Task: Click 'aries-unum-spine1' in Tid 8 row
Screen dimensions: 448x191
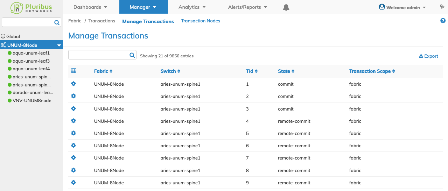Action: tap(181, 171)
